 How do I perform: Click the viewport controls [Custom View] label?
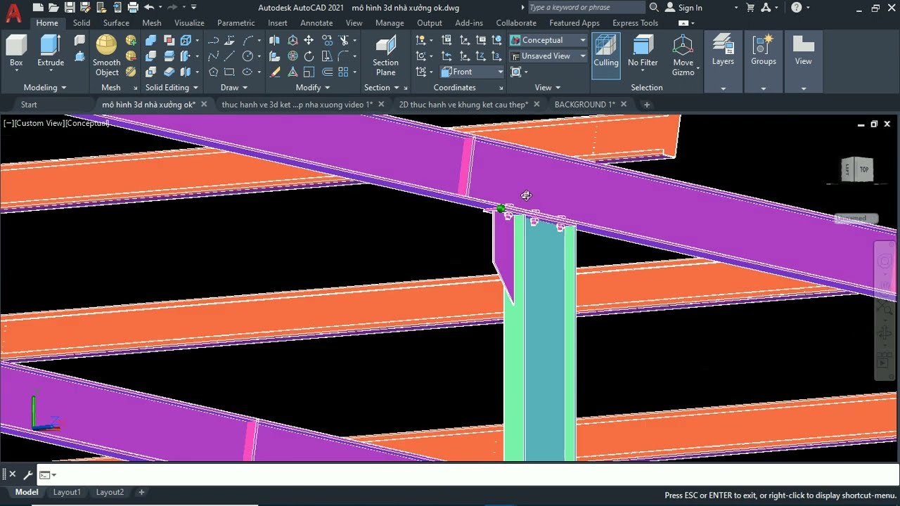39,123
